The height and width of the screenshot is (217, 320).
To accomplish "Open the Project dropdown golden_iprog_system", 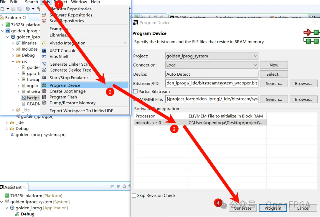I will 212,56.
